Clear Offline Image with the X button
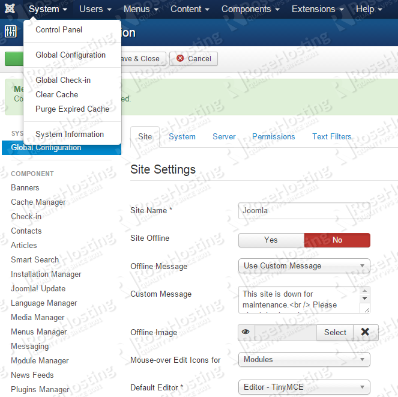The width and height of the screenshot is (398, 397). point(365,332)
